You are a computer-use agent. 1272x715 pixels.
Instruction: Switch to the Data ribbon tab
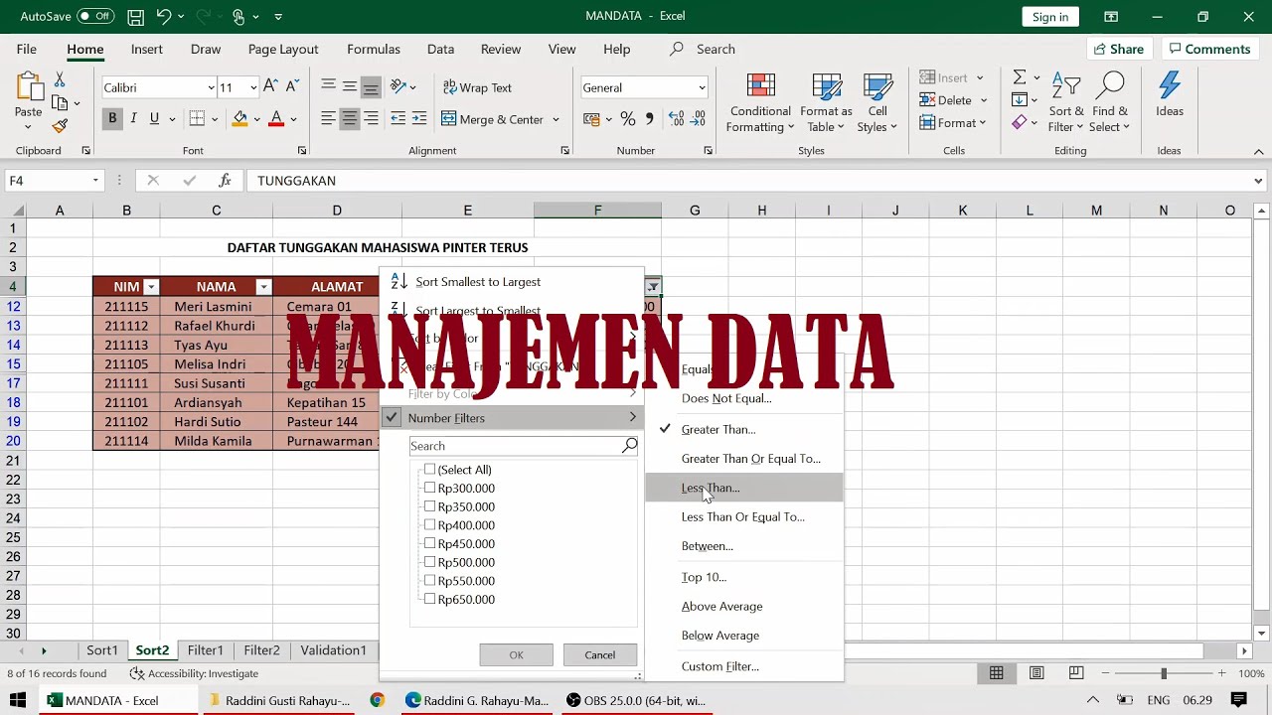[440, 49]
